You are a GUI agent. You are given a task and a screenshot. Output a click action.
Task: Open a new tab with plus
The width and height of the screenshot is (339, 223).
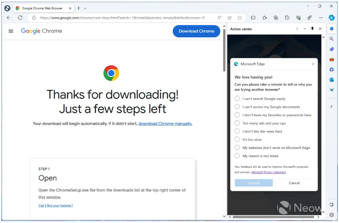pos(79,8)
